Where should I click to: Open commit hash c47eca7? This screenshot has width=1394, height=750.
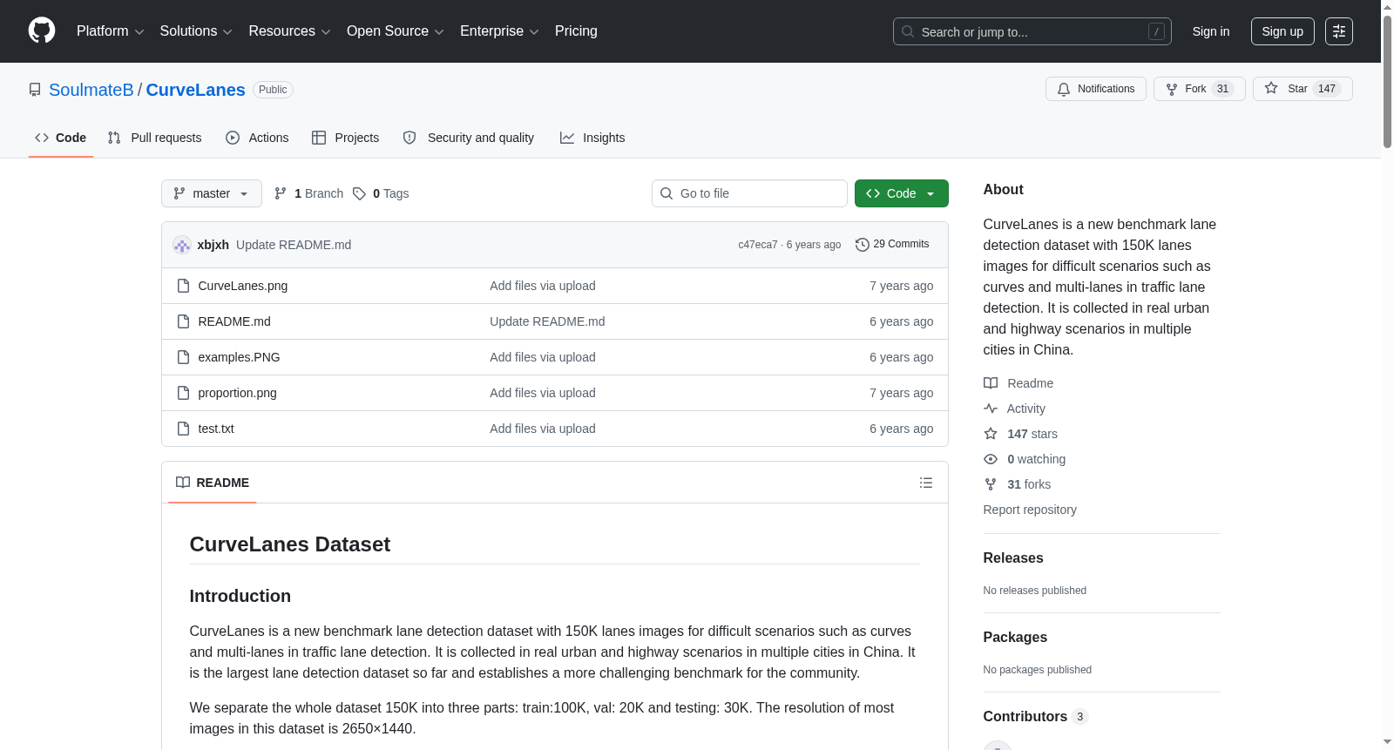tap(758, 245)
